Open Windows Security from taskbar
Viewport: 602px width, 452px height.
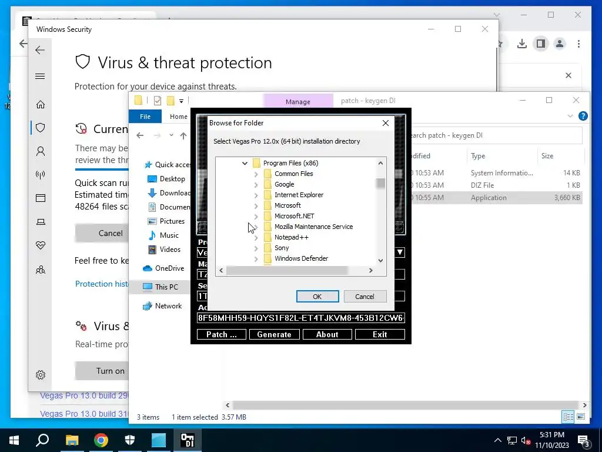[130, 440]
